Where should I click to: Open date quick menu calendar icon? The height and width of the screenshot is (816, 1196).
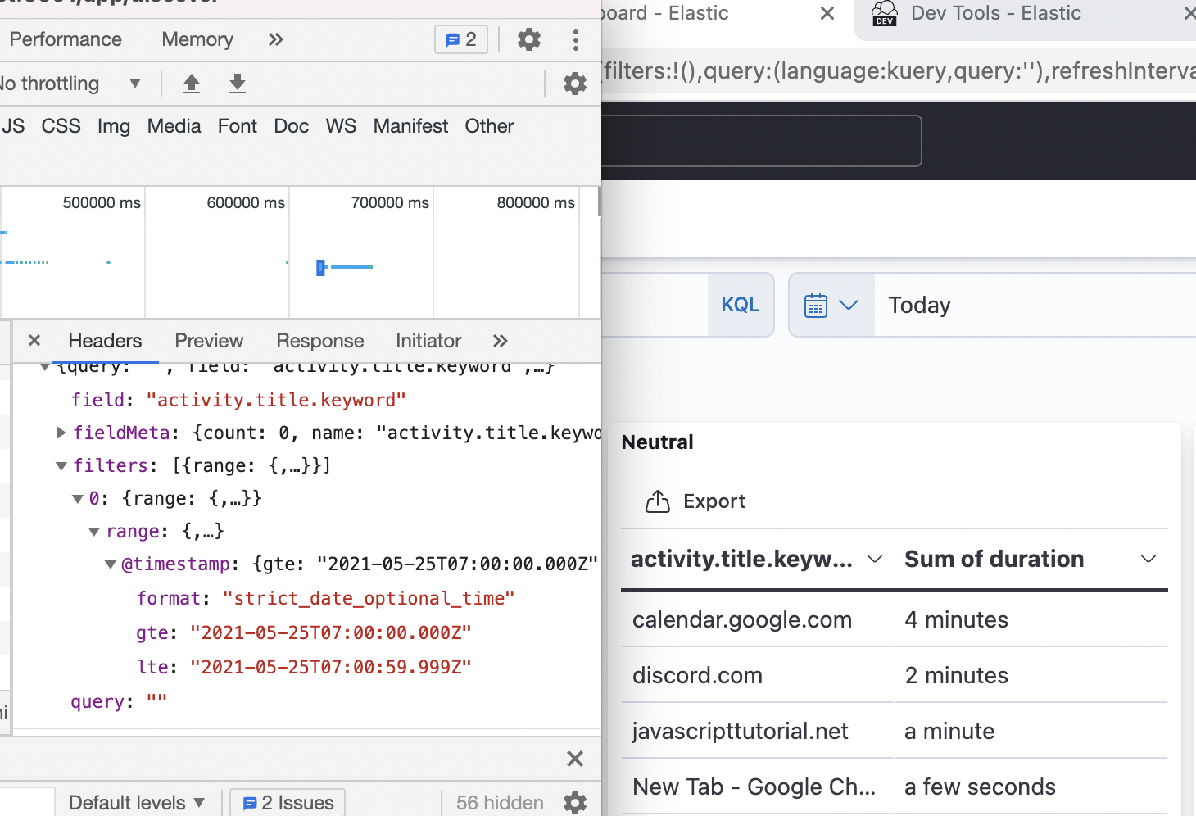click(x=831, y=305)
